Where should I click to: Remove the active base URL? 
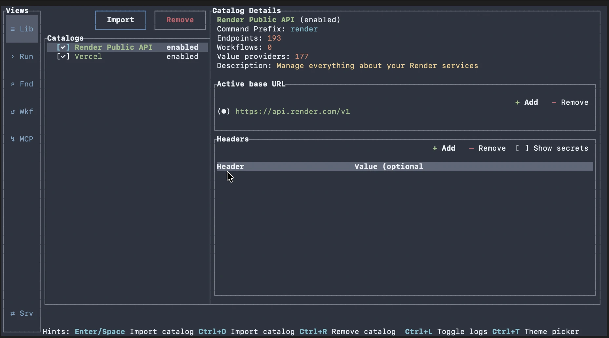pos(570,102)
